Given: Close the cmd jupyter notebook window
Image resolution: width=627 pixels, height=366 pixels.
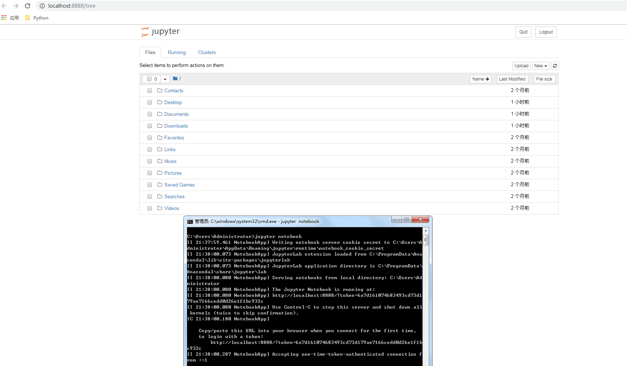Looking at the screenshot, I should [420, 220].
